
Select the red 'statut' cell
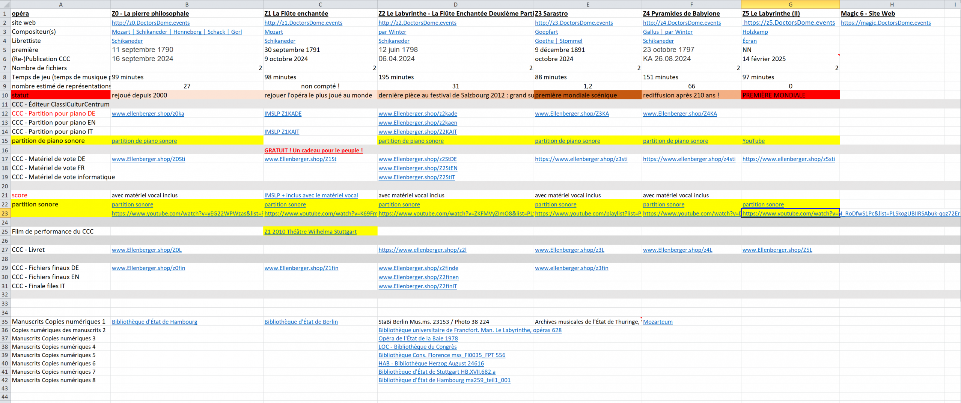[x=61, y=95]
